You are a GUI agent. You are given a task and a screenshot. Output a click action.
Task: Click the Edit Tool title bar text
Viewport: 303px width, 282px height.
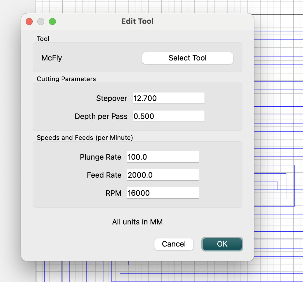click(137, 21)
